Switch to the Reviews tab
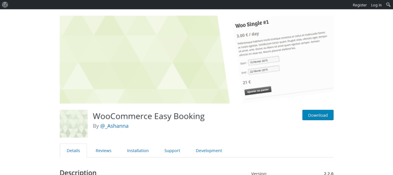Screen dimensions: 393x175 pyautogui.click(x=104, y=151)
